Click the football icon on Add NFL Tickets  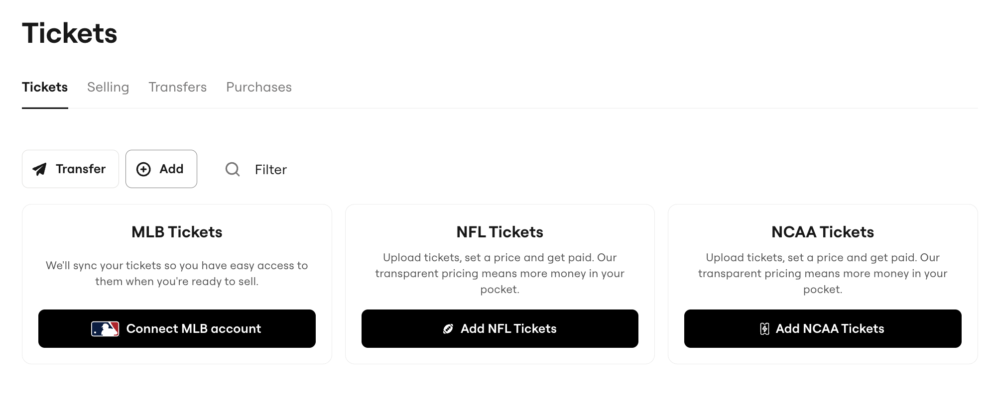(x=448, y=328)
